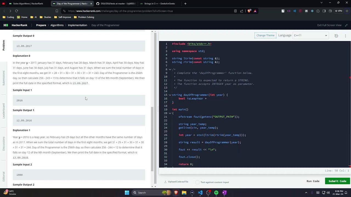Close the Day of the Programmer tab
The image size is (351, 197).
[91, 4]
